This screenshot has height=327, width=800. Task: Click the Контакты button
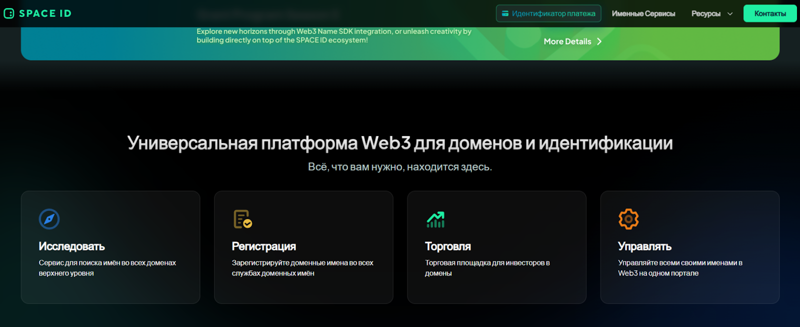(770, 13)
